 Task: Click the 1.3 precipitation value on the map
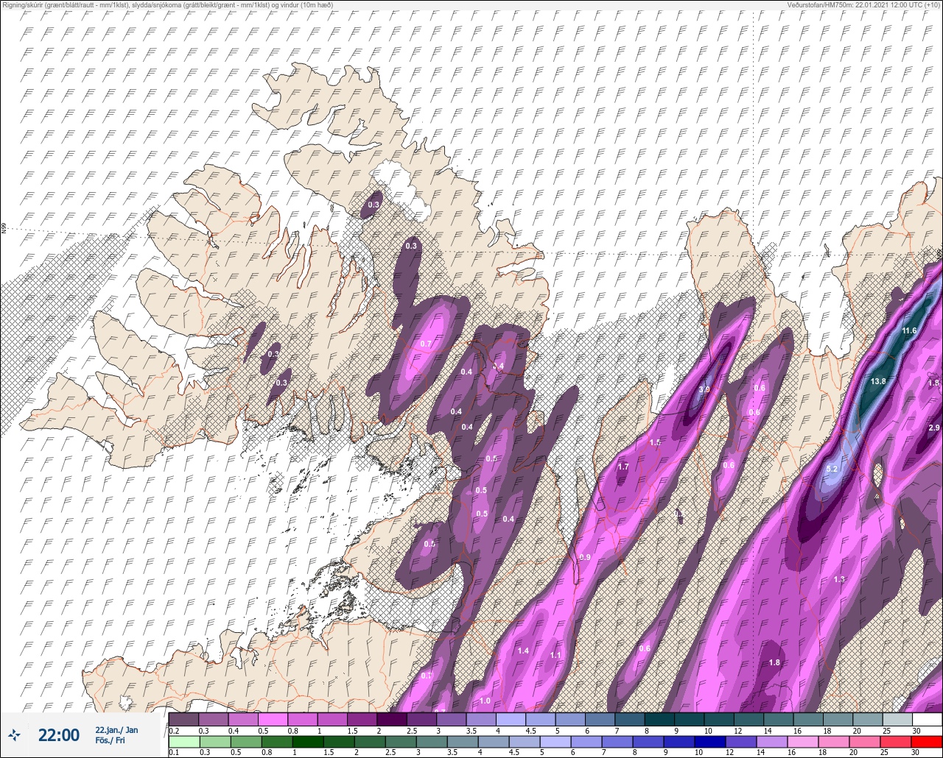tap(839, 579)
